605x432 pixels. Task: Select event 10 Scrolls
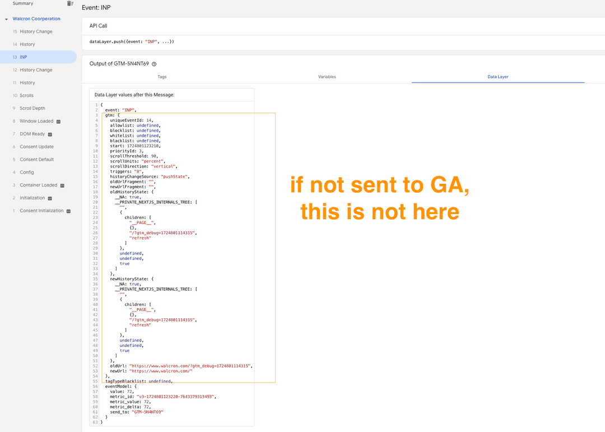click(26, 96)
